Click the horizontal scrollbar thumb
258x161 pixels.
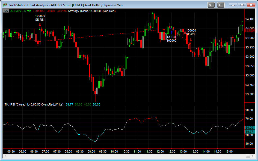click(x=248, y=156)
